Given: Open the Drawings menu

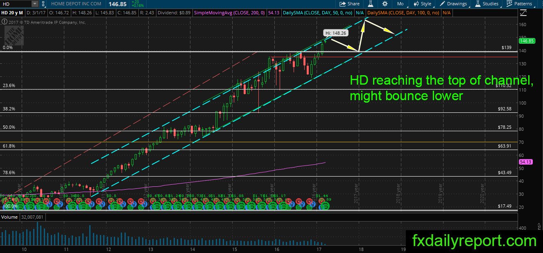Looking at the screenshot, I should click(453, 4).
